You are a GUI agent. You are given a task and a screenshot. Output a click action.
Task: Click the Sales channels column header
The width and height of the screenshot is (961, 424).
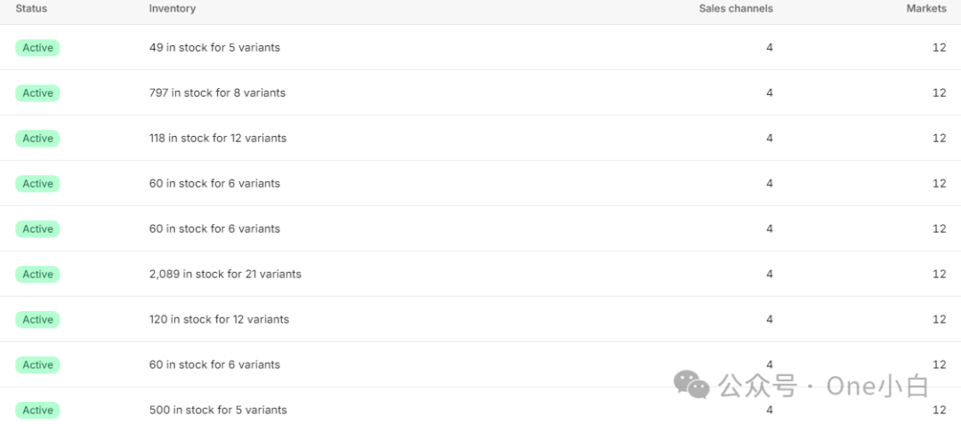pos(735,9)
